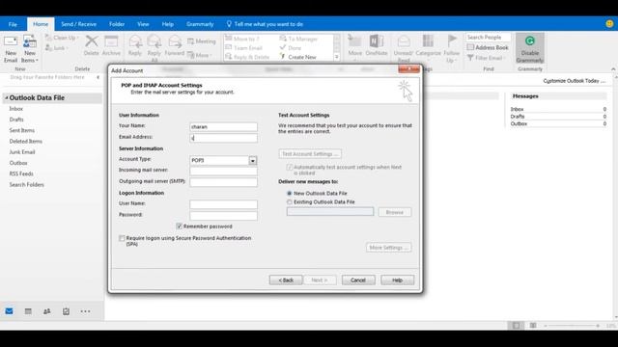Adjust the zoom slider in status bar
This screenshot has height=347, width=618.
point(572,326)
